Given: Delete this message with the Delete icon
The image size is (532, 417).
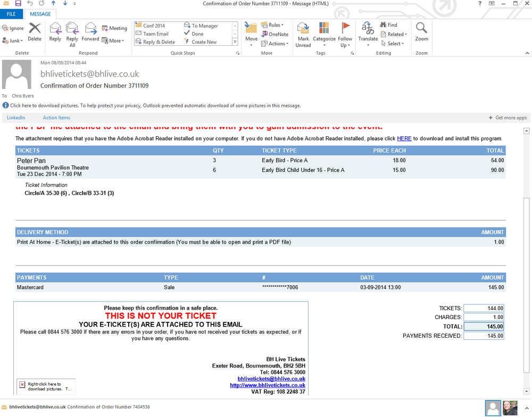Looking at the screenshot, I should coord(35,32).
